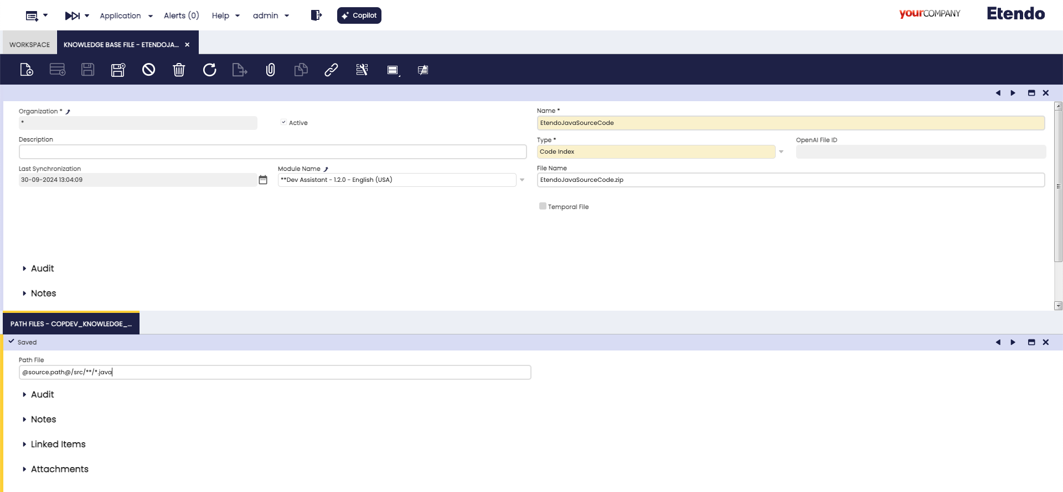Close the header form view

click(1046, 93)
